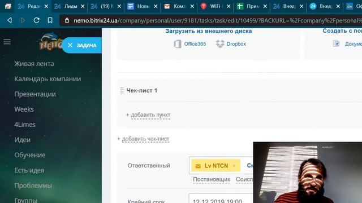Image resolution: width=362 pixels, height=203 pixels.
Task: Click the Nemo logo
Action: click(50, 41)
